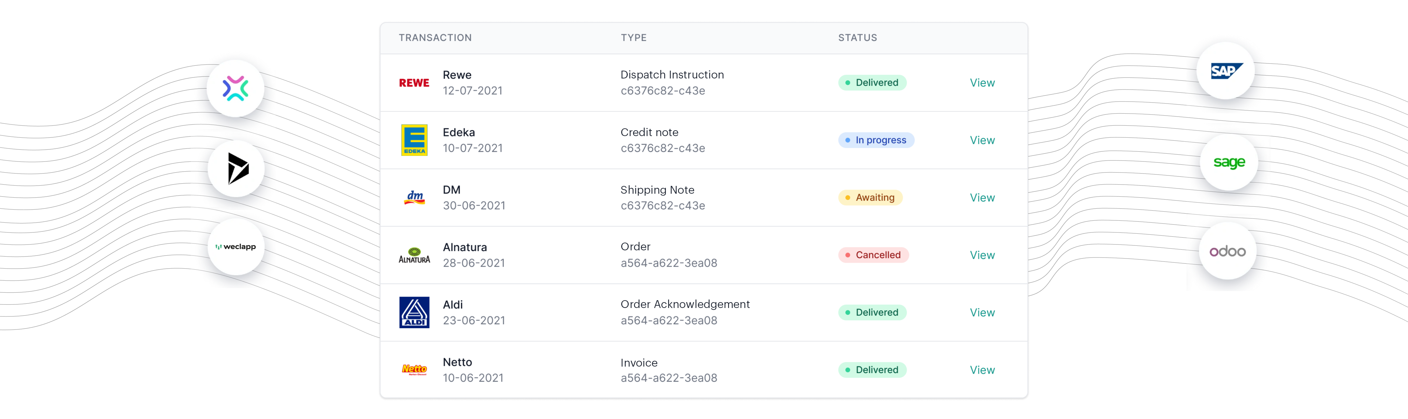Click the Odoo logo circle
This screenshot has width=1408, height=419.
coord(1228,251)
